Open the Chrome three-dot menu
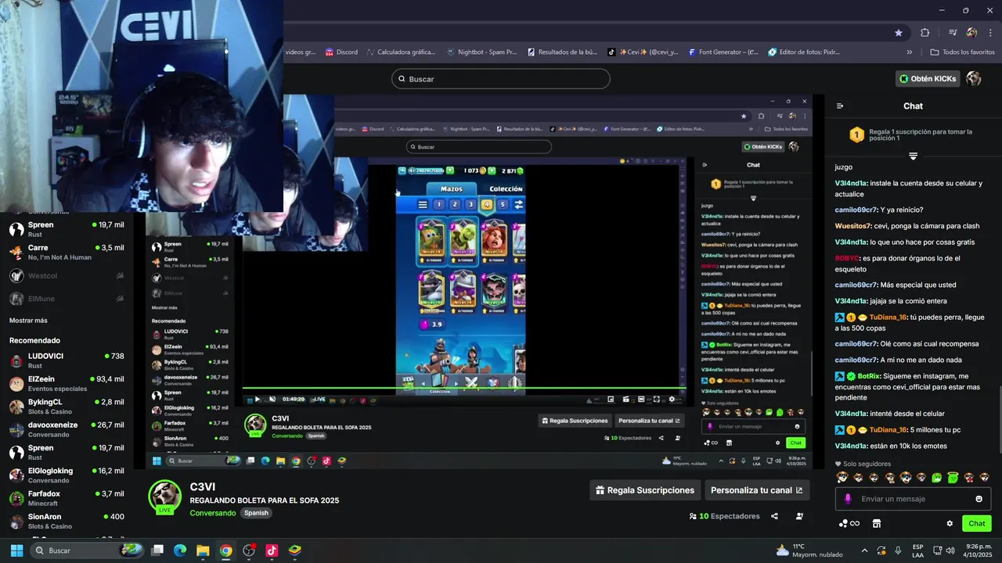Image resolution: width=1002 pixels, height=563 pixels. (x=989, y=33)
